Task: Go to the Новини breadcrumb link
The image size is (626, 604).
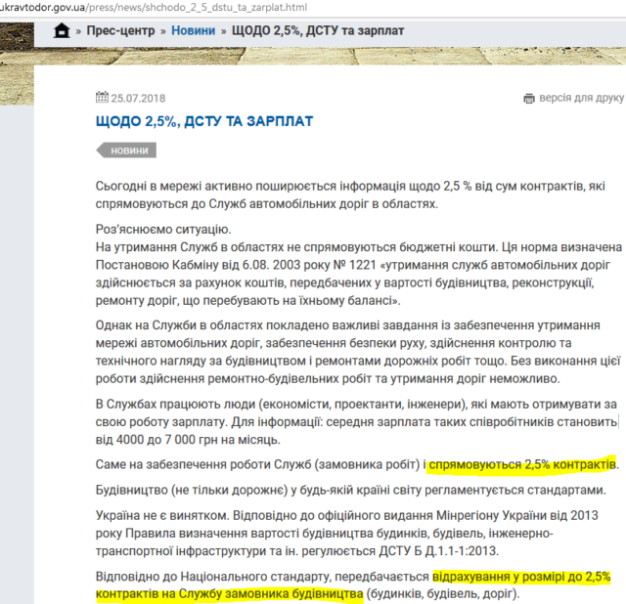Action: 194,31
